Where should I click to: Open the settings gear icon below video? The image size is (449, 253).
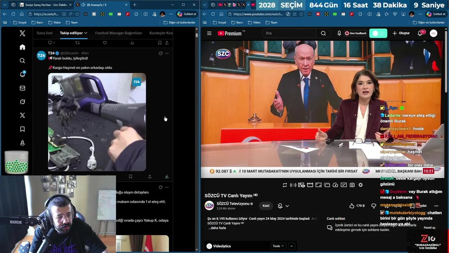click(x=360, y=185)
